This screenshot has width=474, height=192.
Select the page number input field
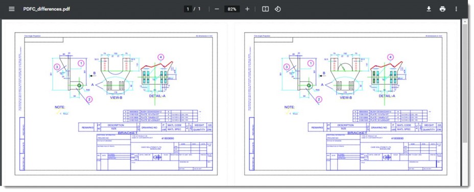click(188, 9)
